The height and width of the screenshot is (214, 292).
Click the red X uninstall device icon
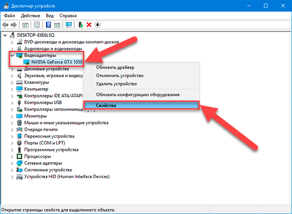(x=89, y=25)
